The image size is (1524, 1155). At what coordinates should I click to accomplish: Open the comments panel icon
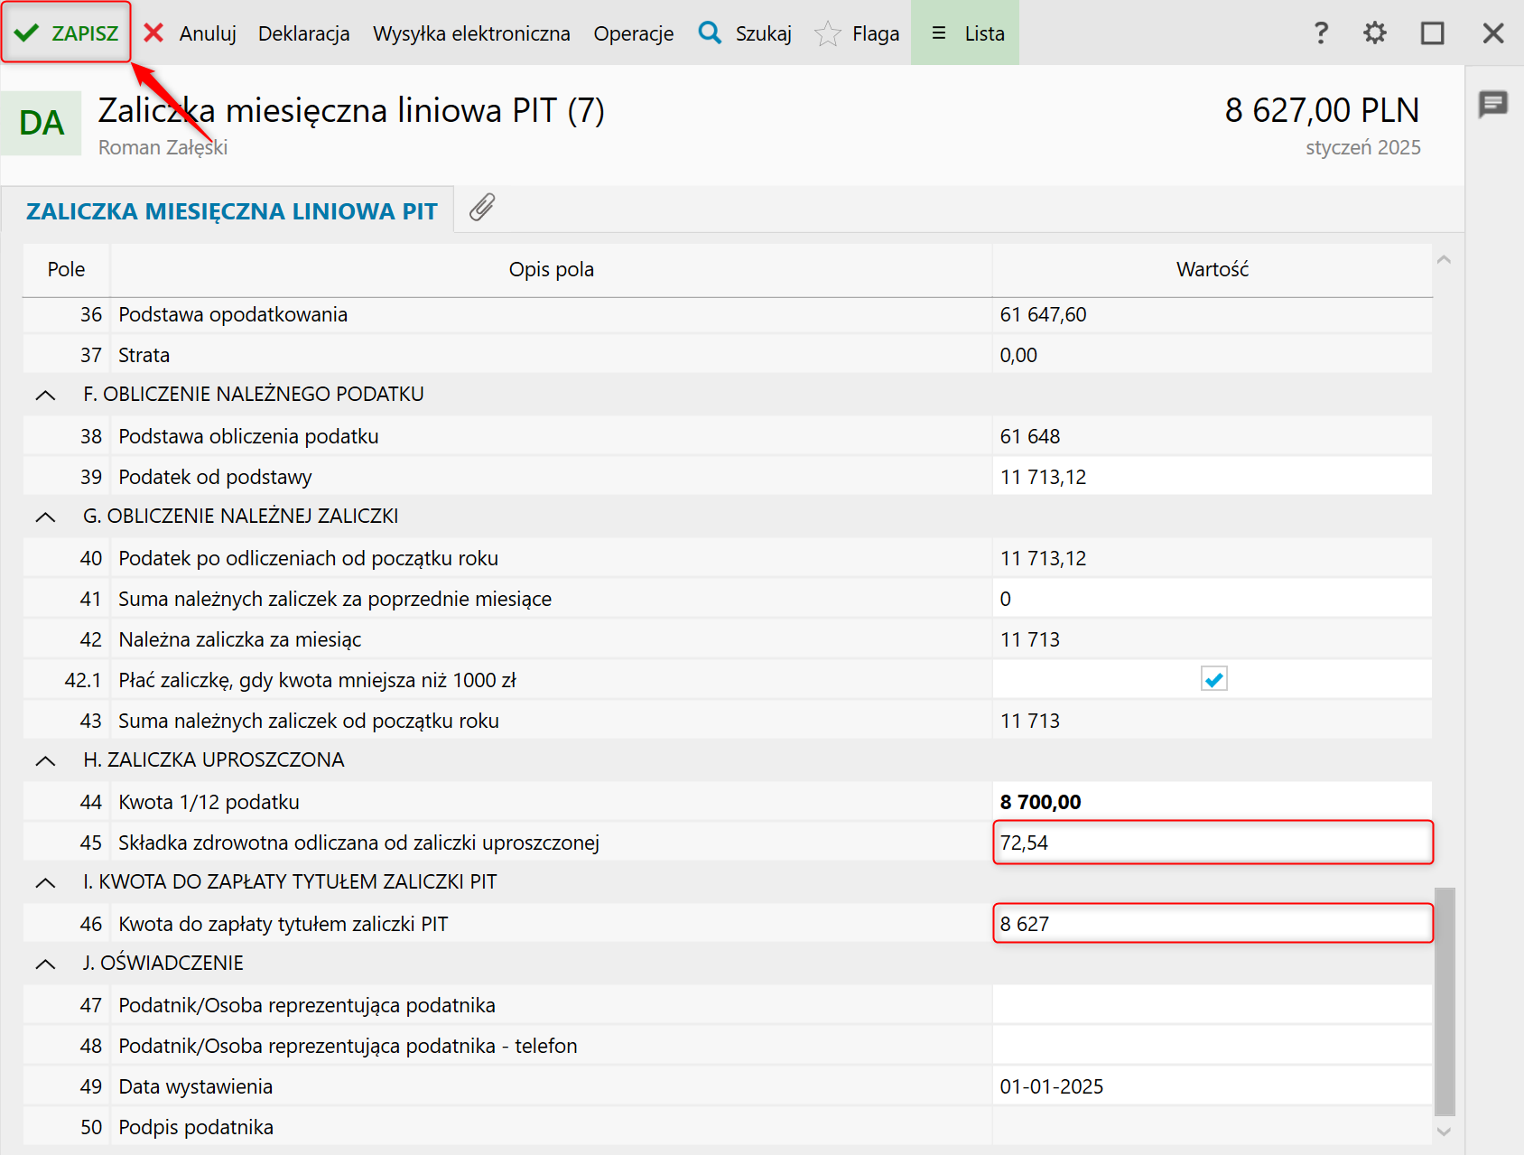click(x=1493, y=104)
